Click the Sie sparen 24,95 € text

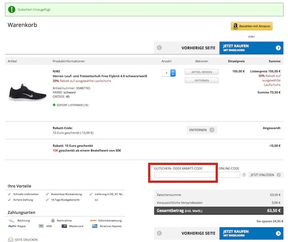[x=270, y=221]
